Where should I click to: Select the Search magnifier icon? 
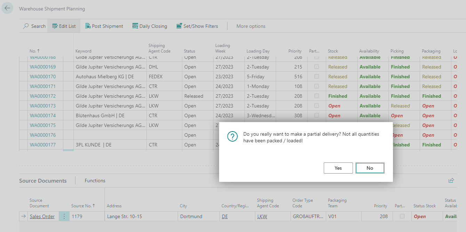tap(26, 26)
